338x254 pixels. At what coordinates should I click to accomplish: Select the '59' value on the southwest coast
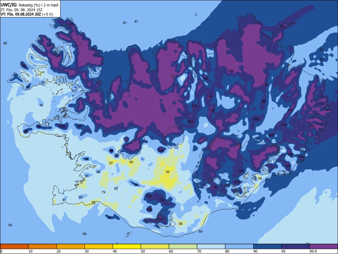[93, 203]
